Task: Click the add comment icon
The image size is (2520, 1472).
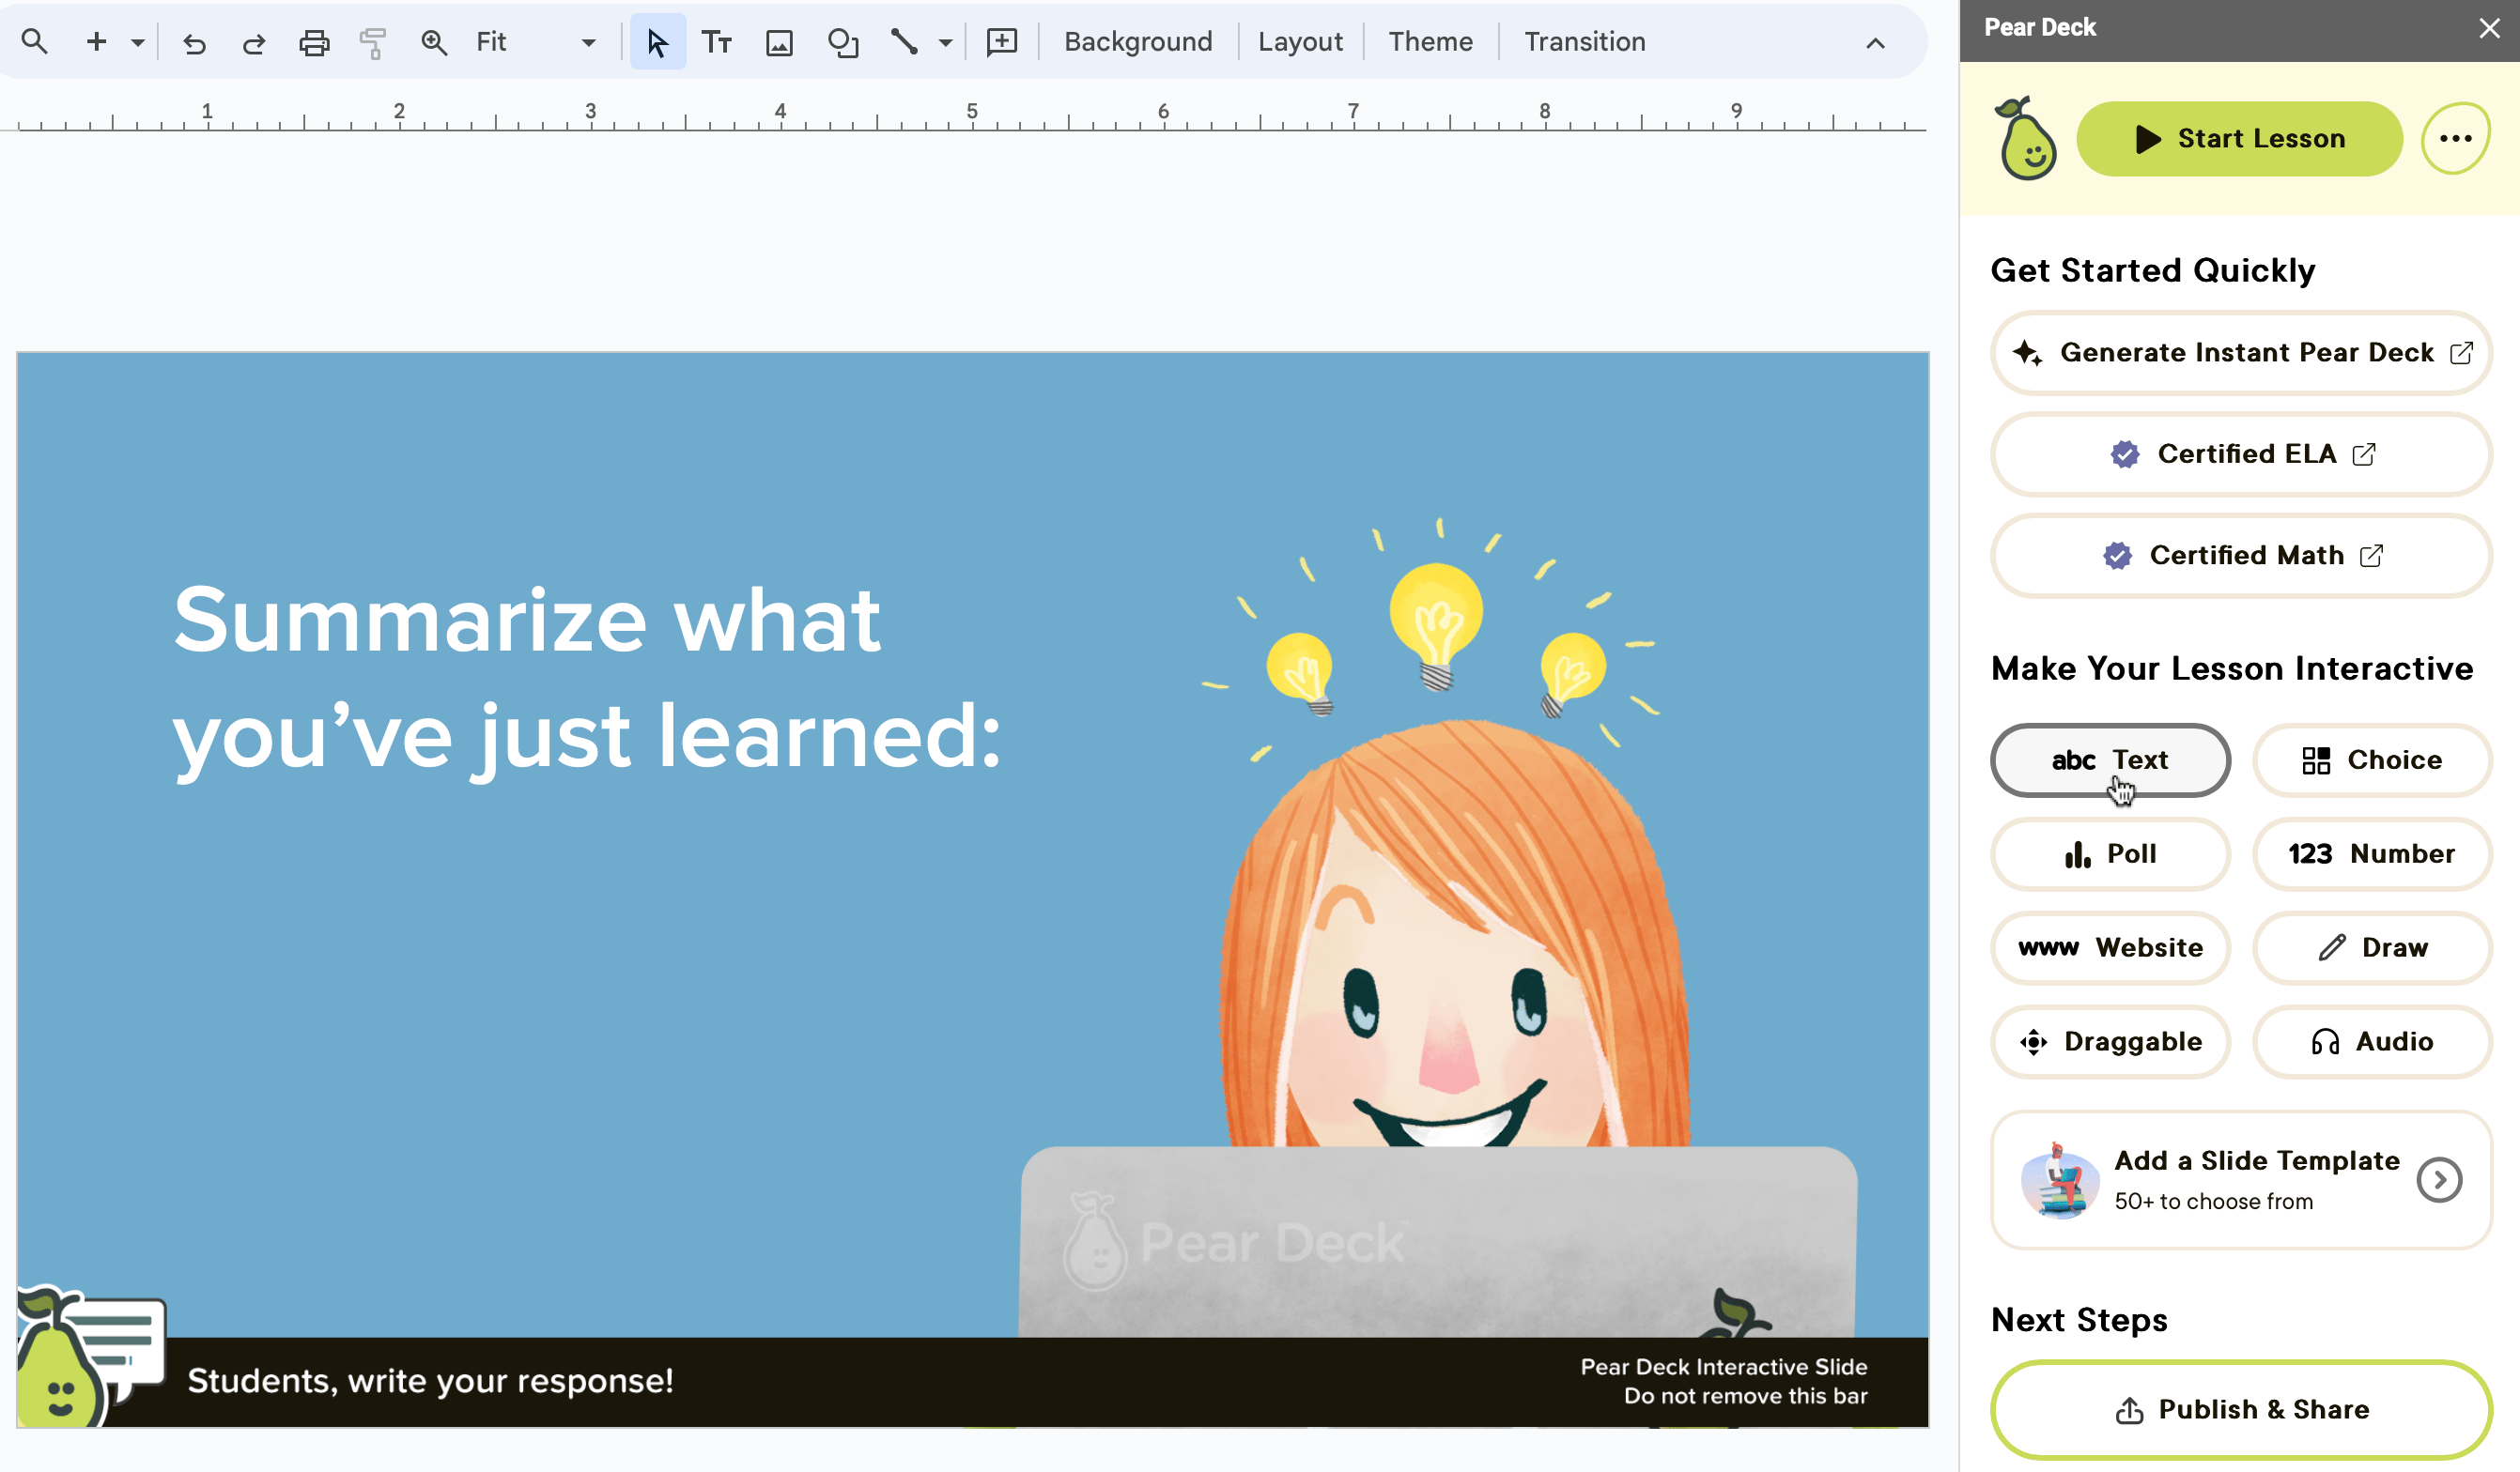Action: 1001,42
